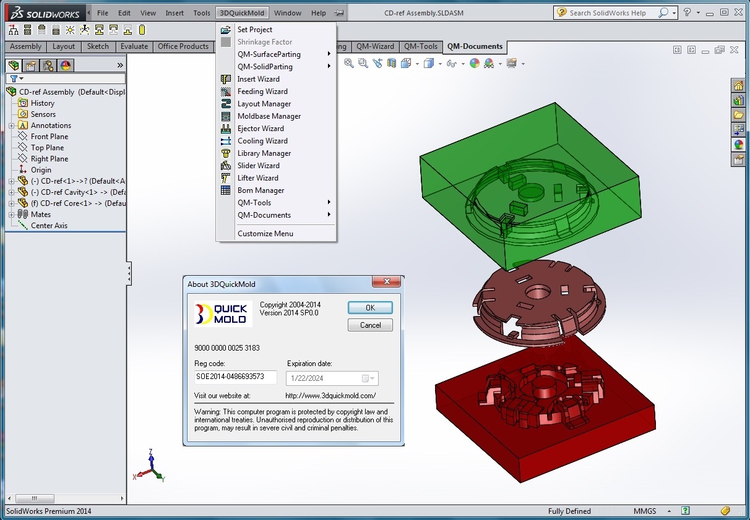Screen dimensions: 750x520
Task: Click OK in About 3DQuickMold dialog
Action: tap(370, 307)
